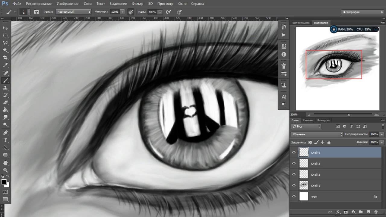The image size is (386, 217).
Task: Pick the Horizontal Type tool
Action: (5, 140)
